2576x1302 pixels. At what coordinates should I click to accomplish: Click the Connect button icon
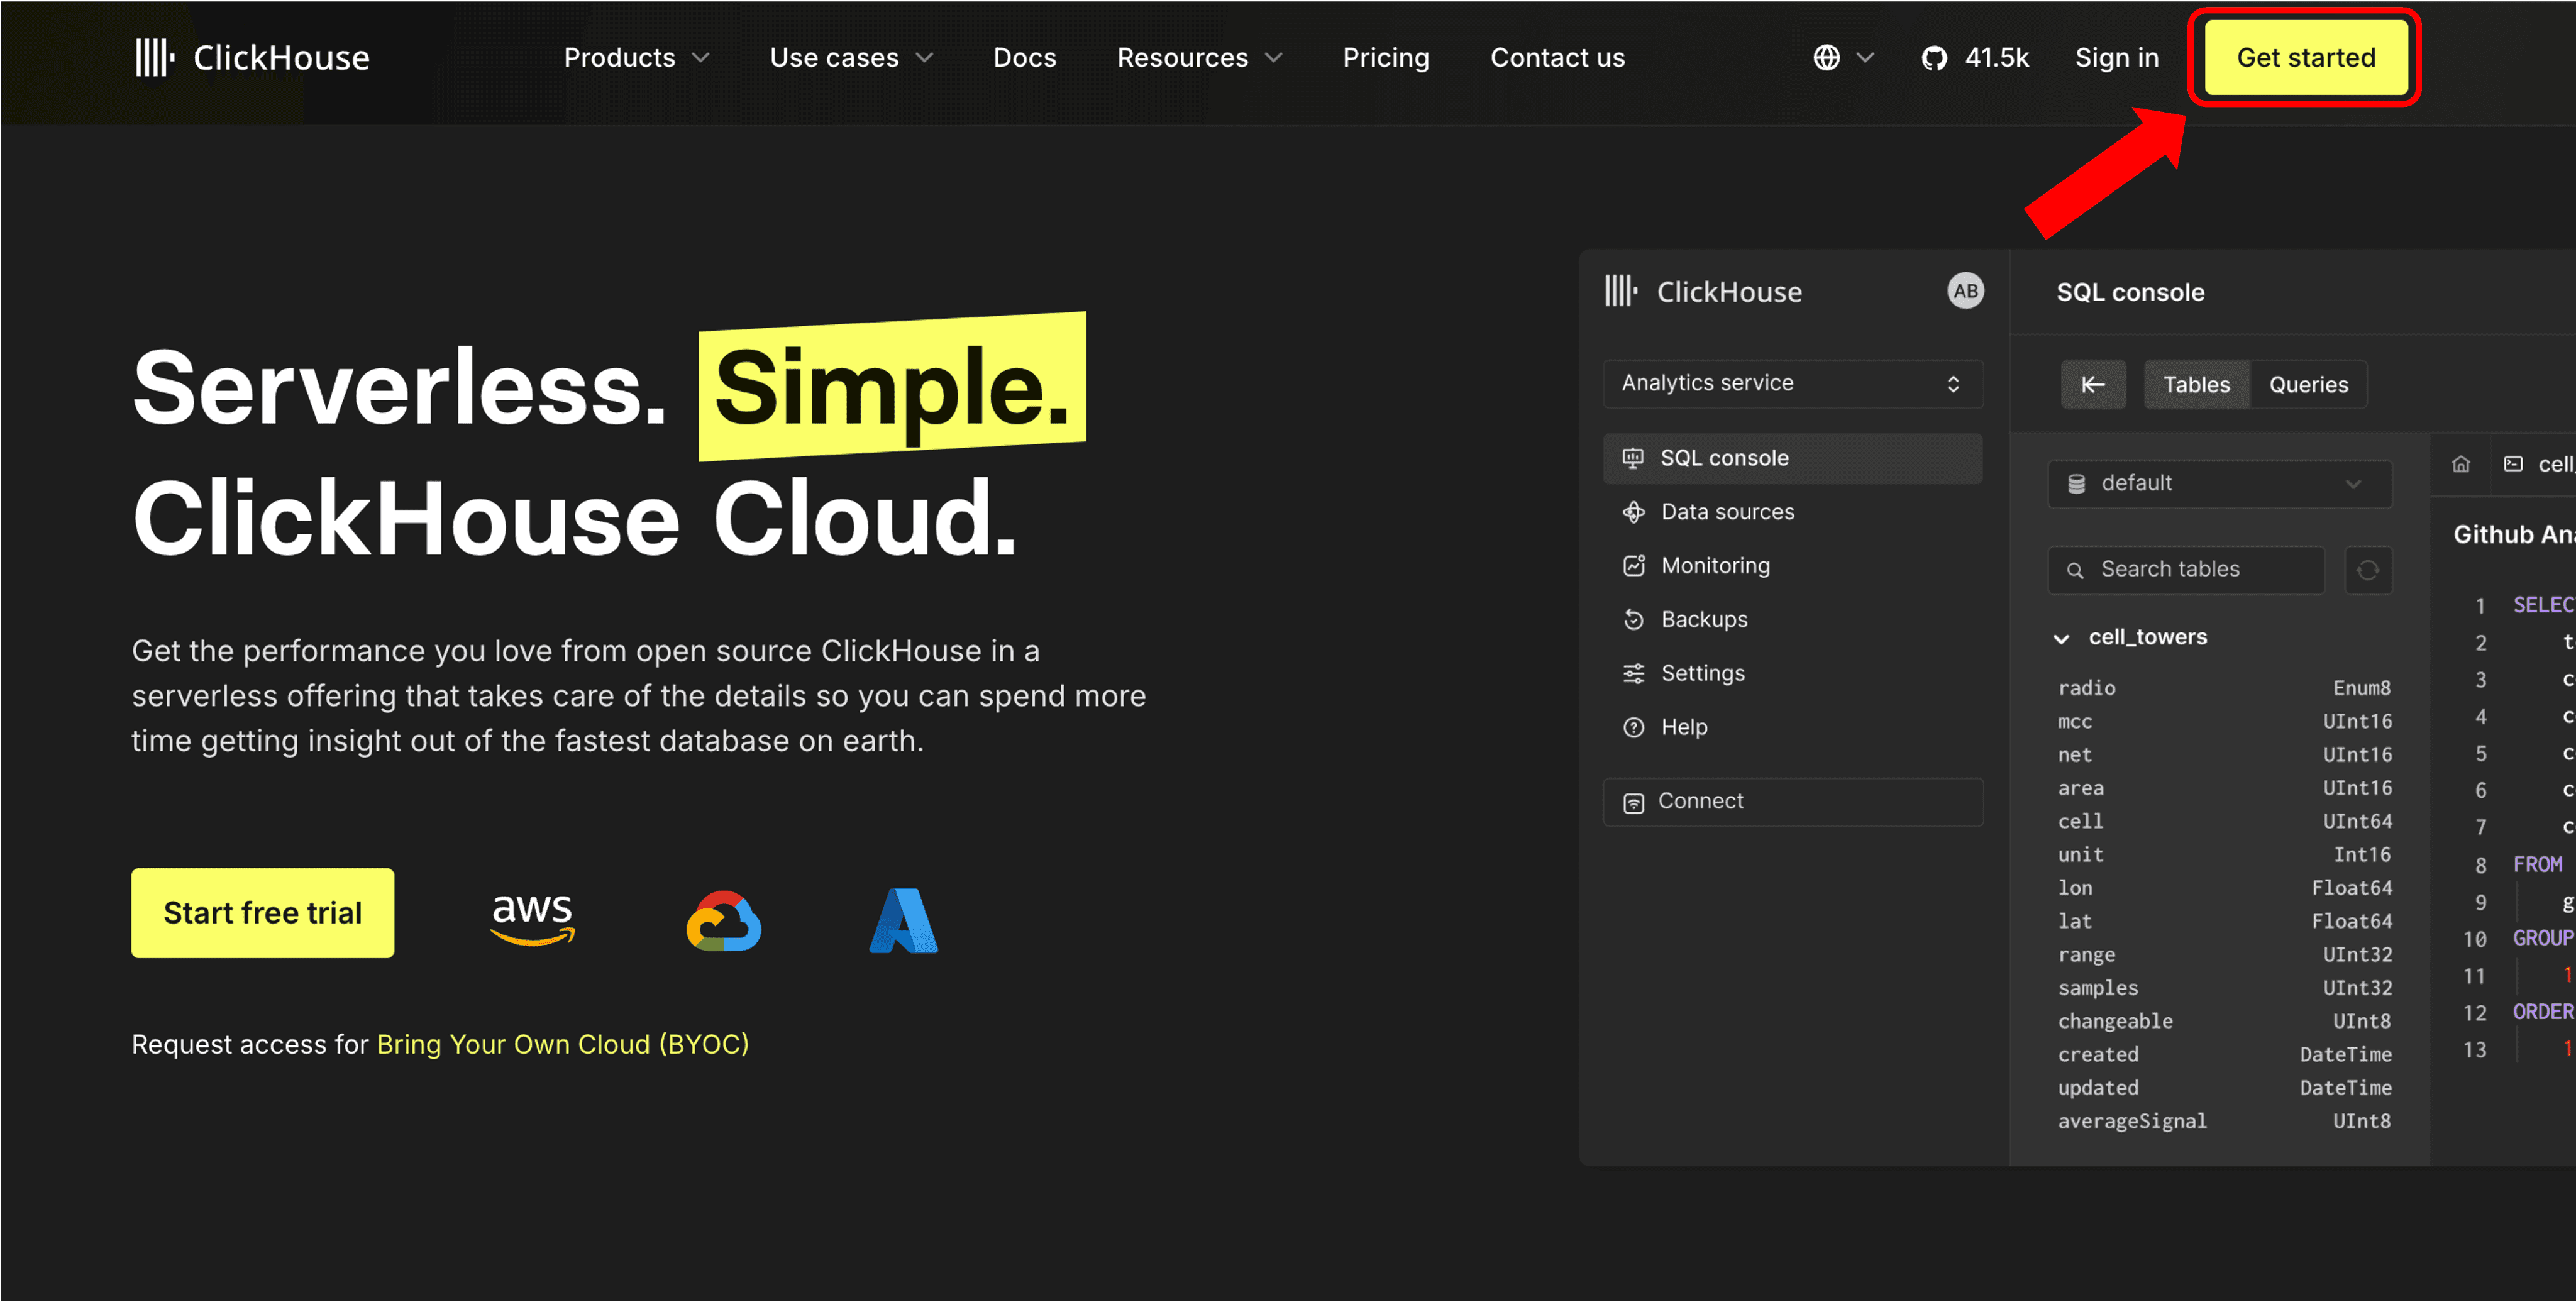pos(1633,803)
